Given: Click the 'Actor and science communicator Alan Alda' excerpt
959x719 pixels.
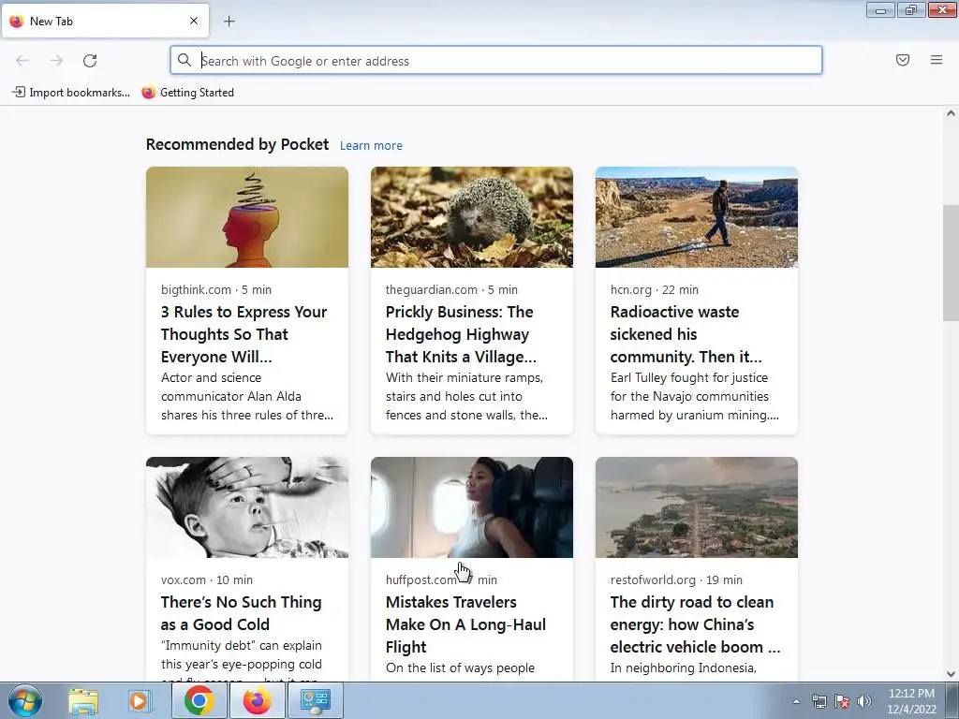Looking at the screenshot, I should 247,396.
